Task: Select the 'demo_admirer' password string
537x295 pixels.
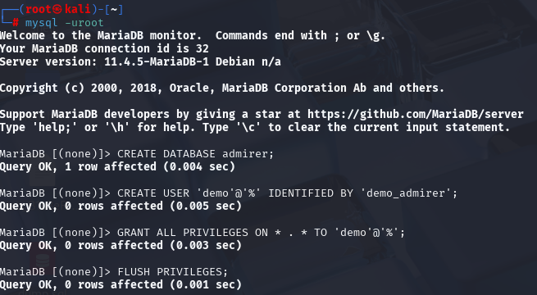Action: (406, 193)
